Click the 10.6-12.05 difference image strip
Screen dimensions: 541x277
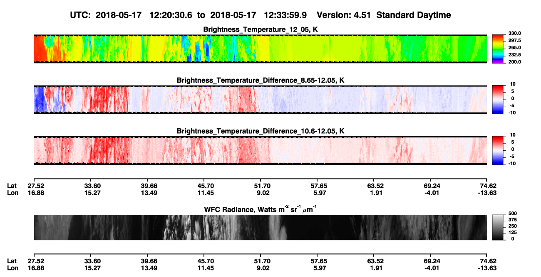tap(260, 151)
